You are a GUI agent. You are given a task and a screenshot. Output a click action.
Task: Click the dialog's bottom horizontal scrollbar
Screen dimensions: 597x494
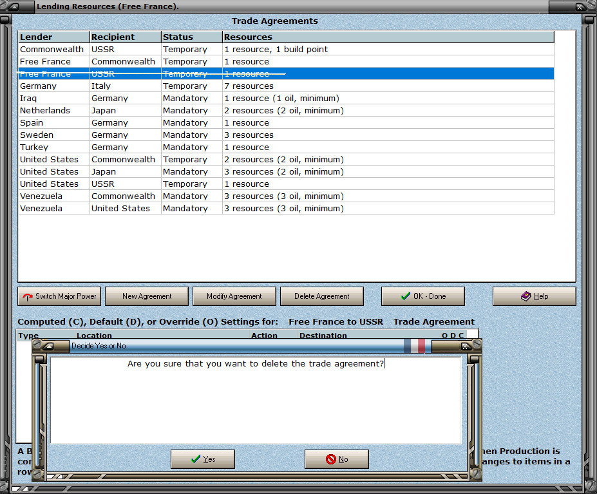coord(256,477)
